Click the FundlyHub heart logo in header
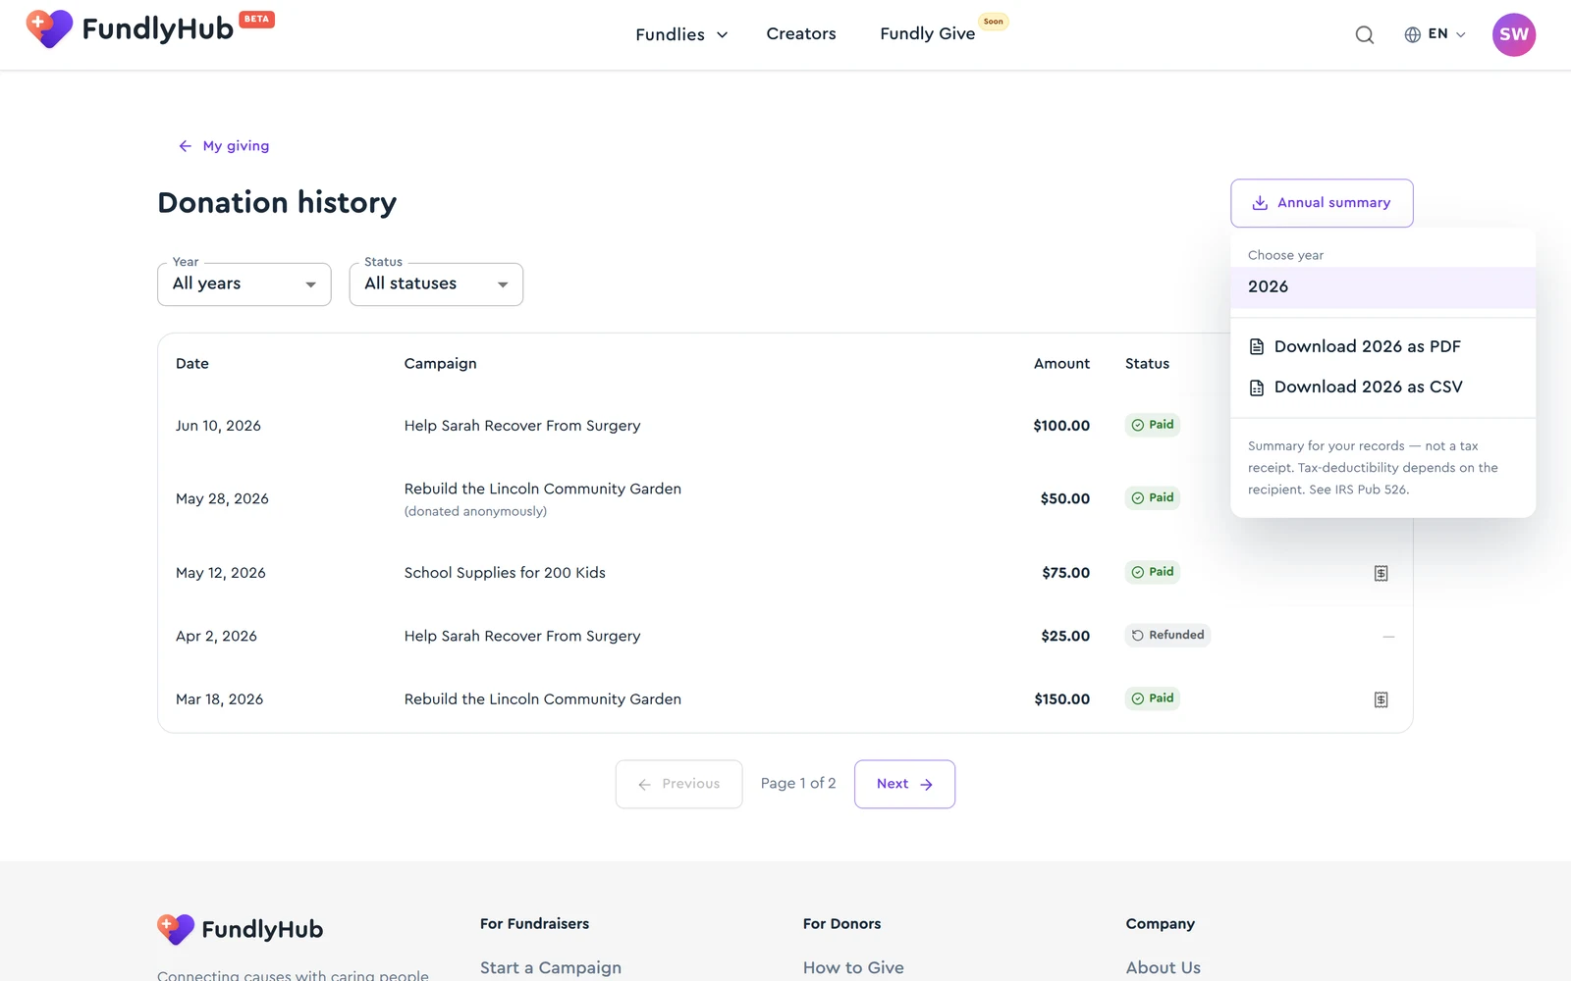The width and height of the screenshot is (1571, 981). (49, 29)
